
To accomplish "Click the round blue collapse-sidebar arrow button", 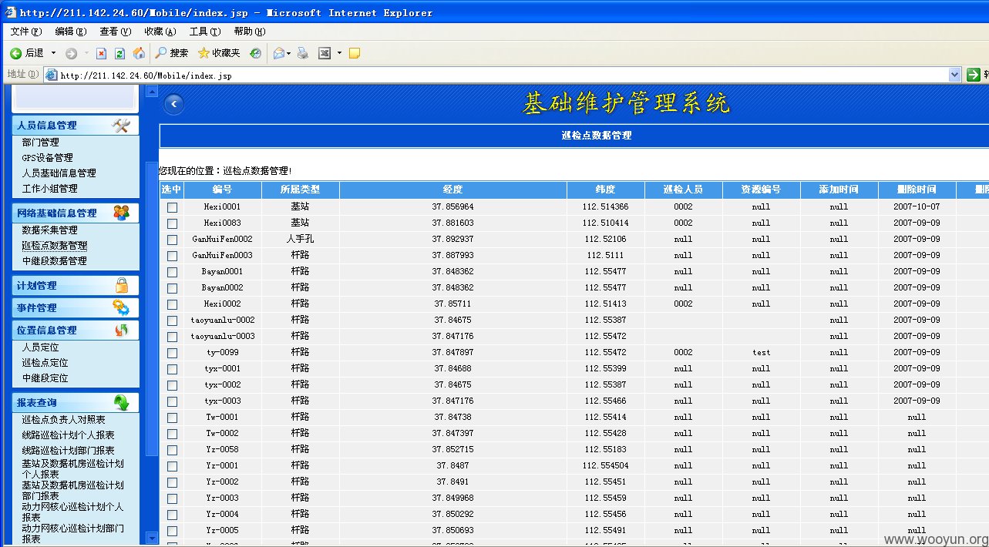I will pos(174,104).
